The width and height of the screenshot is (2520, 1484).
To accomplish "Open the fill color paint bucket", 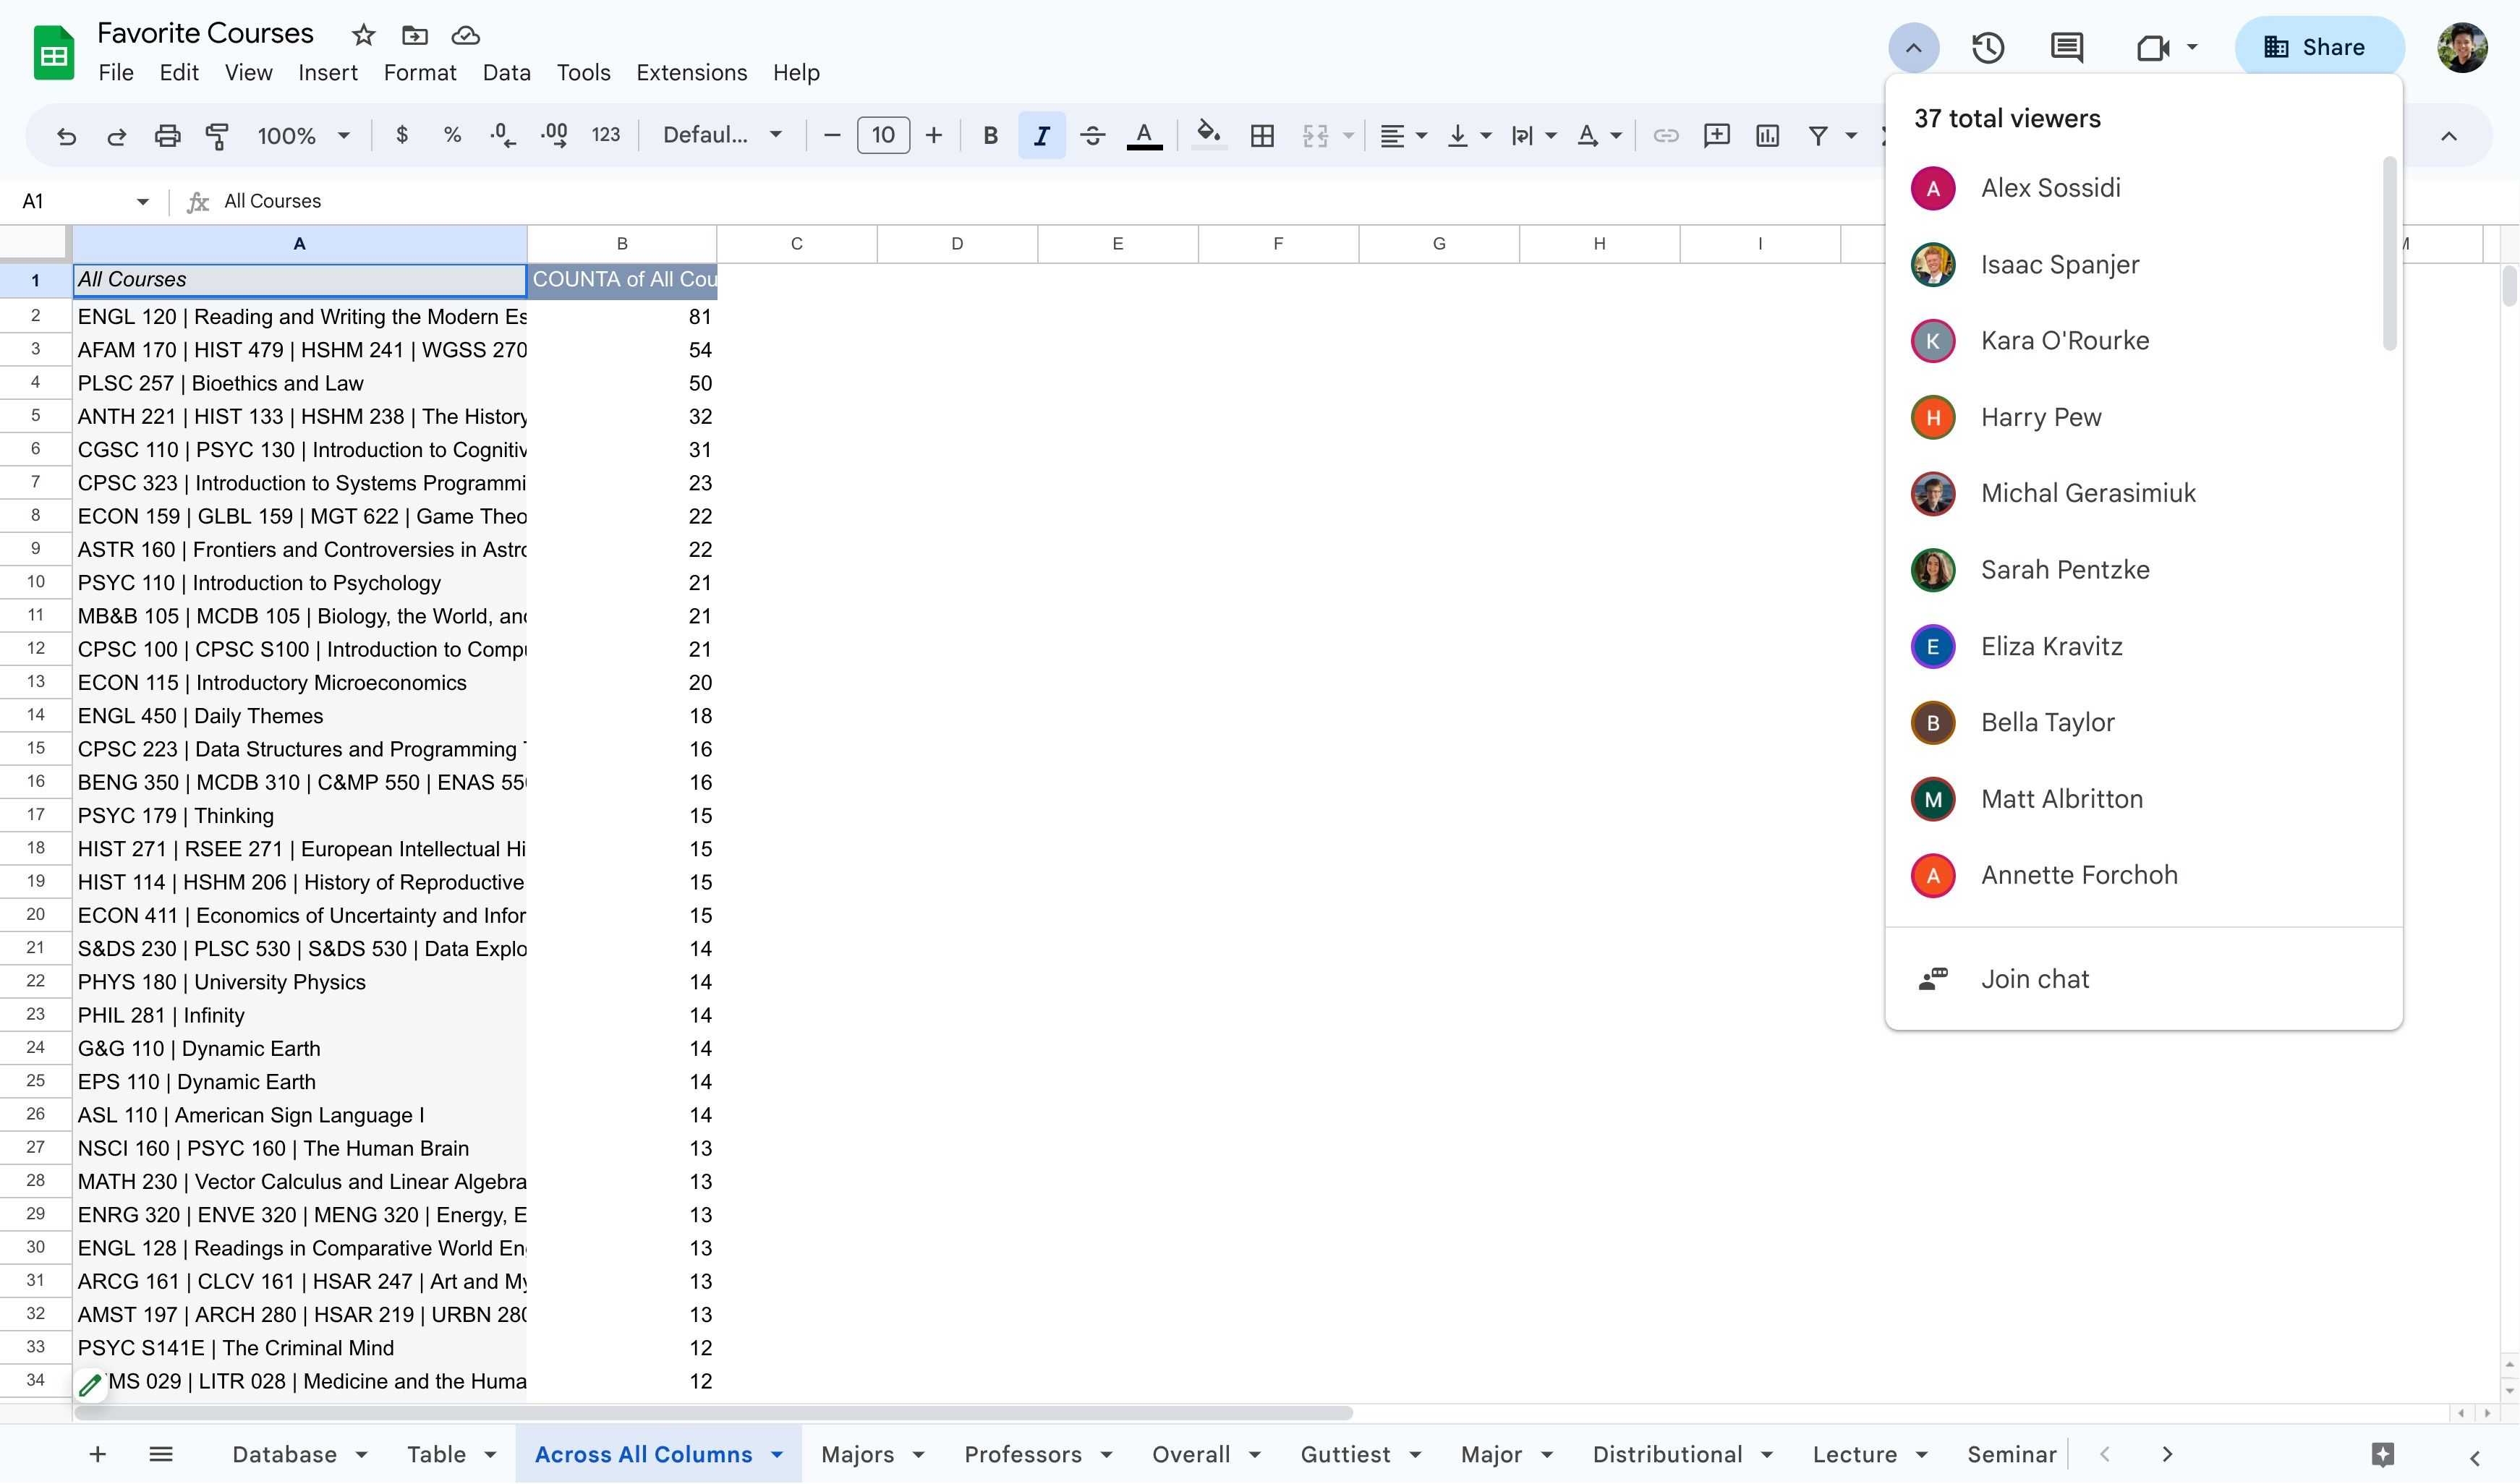I will (x=1208, y=136).
